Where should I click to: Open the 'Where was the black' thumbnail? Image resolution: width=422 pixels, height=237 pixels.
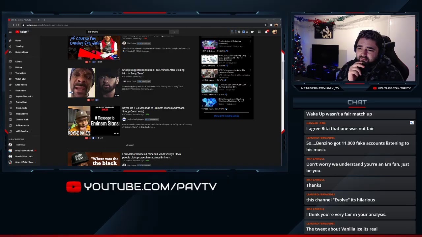pos(94,159)
